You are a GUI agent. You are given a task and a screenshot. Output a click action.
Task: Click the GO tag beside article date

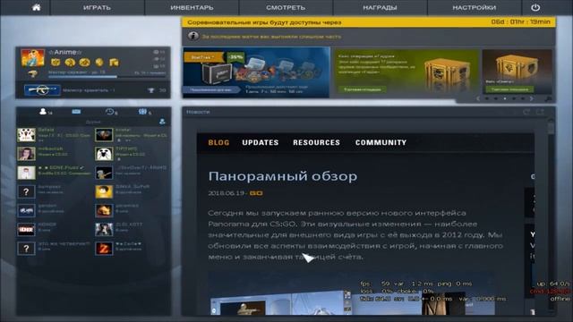pos(256,193)
